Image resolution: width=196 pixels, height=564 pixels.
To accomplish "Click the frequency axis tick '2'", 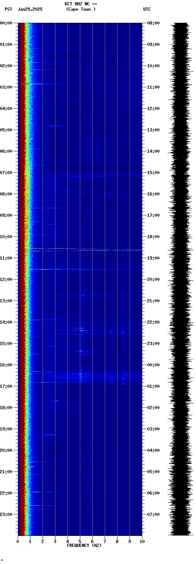I will pos(43,542).
